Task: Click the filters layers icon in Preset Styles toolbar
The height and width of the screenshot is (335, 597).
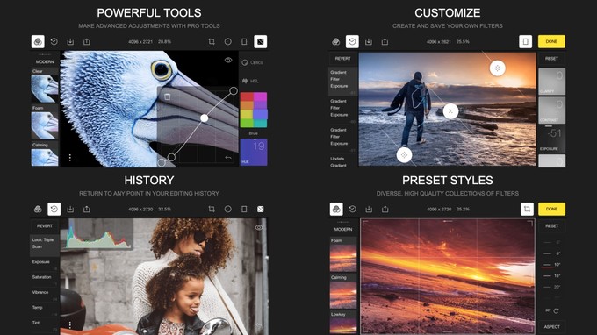Action: (336, 209)
